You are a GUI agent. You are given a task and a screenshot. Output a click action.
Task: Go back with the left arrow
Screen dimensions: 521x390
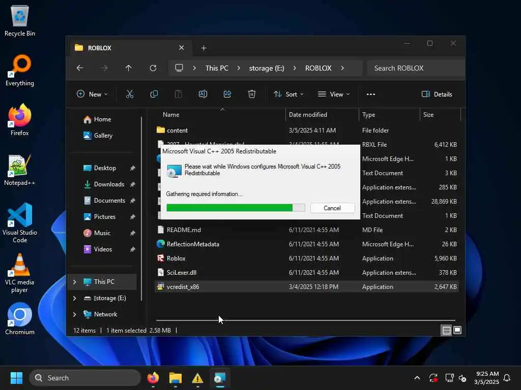80,68
